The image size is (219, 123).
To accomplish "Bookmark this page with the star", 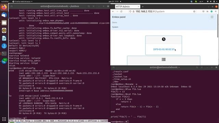I will pos(194,11).
